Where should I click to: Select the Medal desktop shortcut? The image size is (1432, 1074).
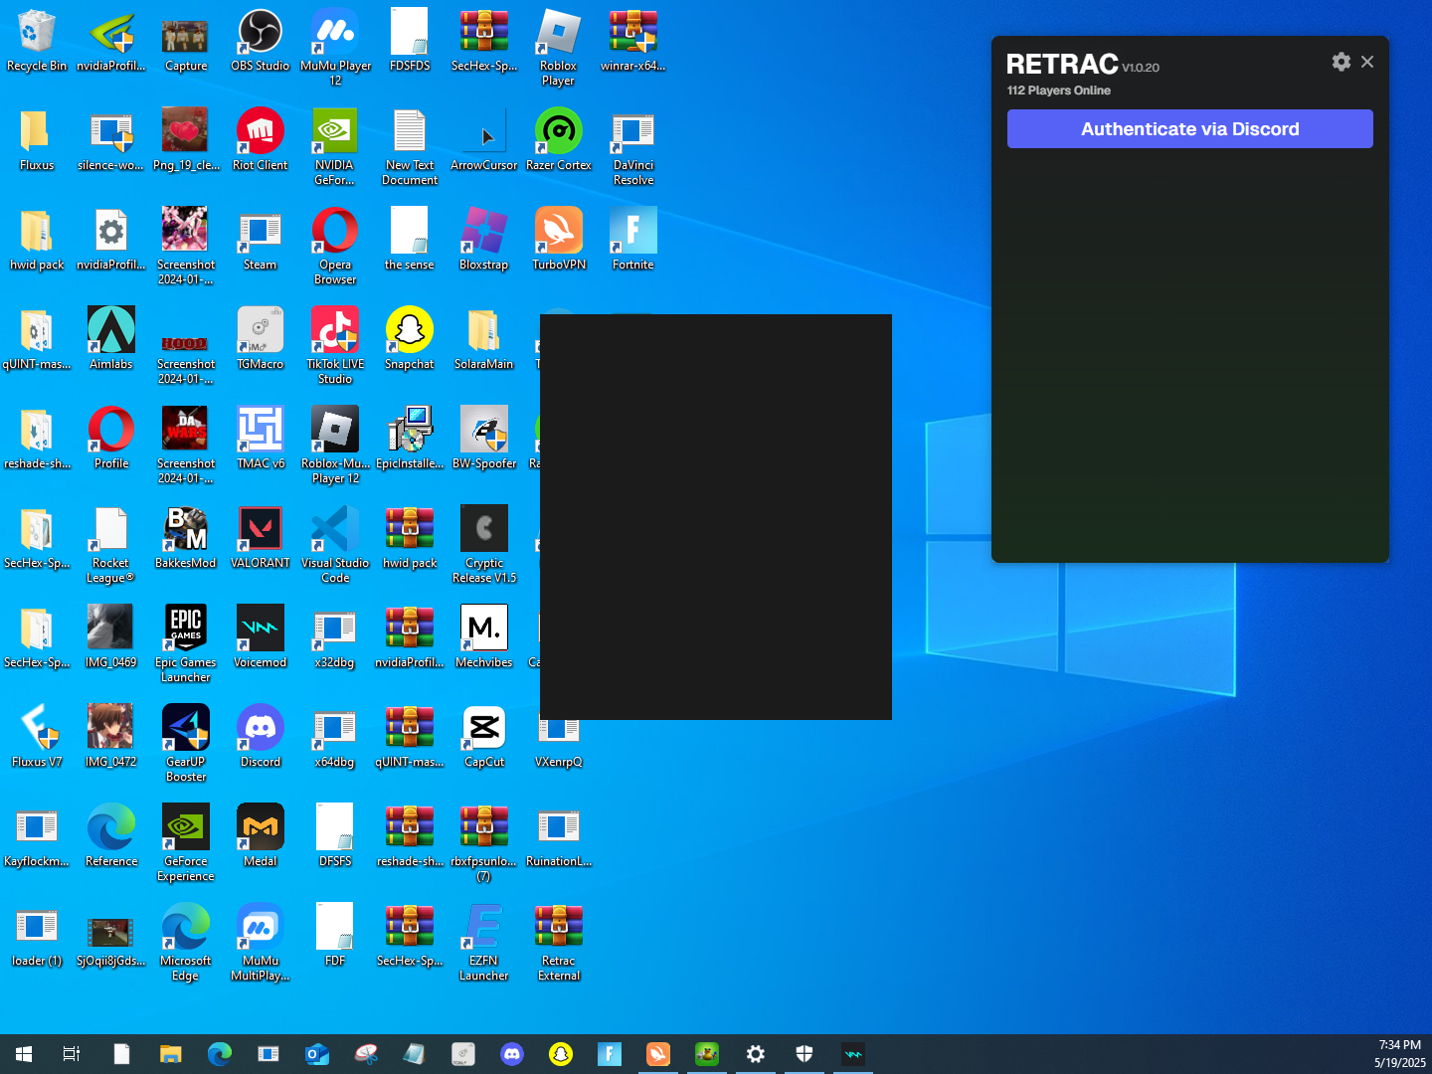(261, 836)
